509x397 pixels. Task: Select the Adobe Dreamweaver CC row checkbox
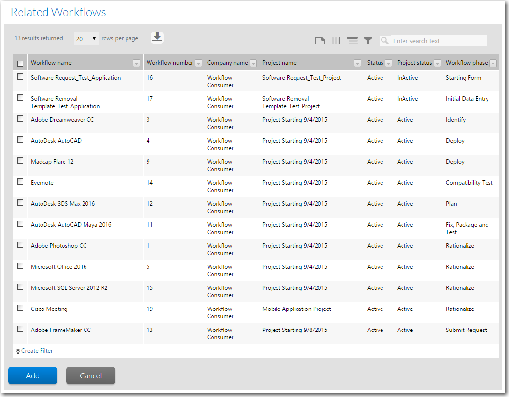click(20, 119)
